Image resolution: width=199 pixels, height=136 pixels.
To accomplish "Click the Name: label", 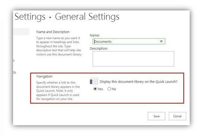I will tap(95, 35).
